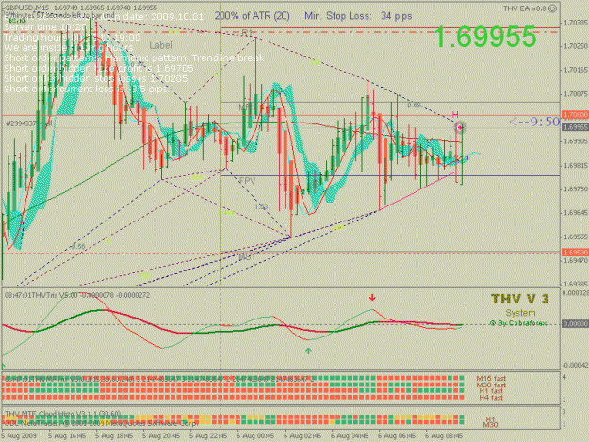The height and width of the screenshot is (442, 589).
Task: Click the 'Server time 10:20' overlay line
Action: pos(45,27)
